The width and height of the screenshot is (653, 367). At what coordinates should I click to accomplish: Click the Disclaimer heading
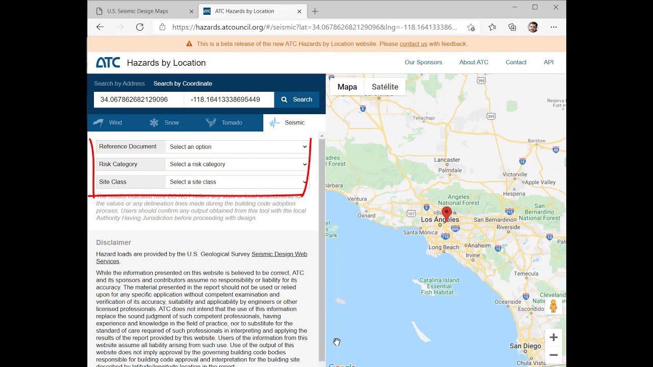114,243
